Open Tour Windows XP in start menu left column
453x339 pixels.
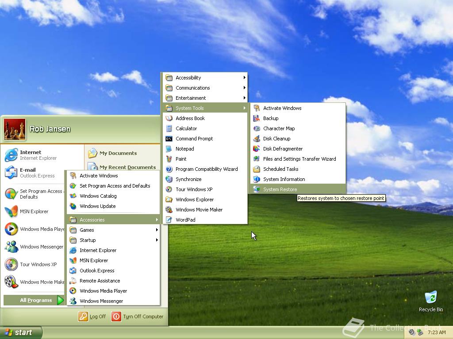coord(34,264)
